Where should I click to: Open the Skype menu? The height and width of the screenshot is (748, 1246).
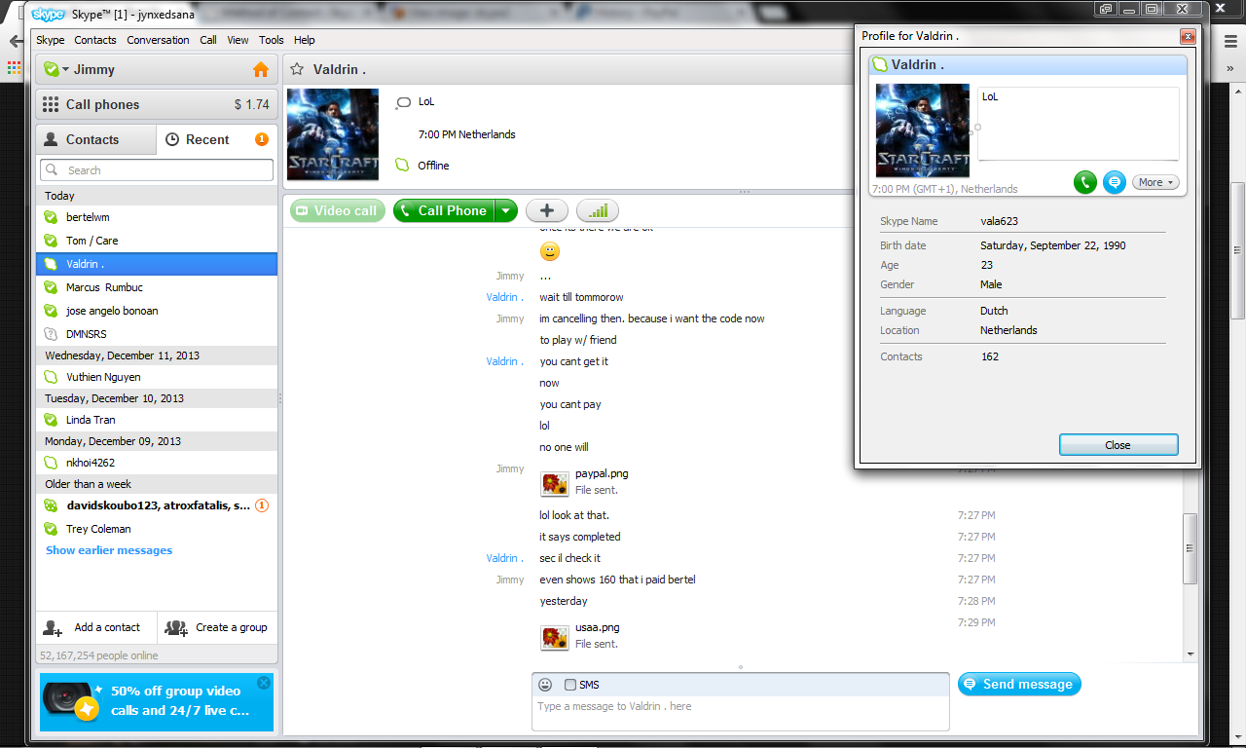[51, 40]
